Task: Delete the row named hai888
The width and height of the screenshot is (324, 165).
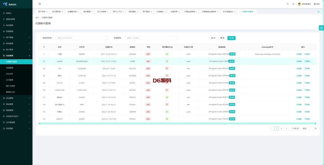Action: [x=307, y=61]
